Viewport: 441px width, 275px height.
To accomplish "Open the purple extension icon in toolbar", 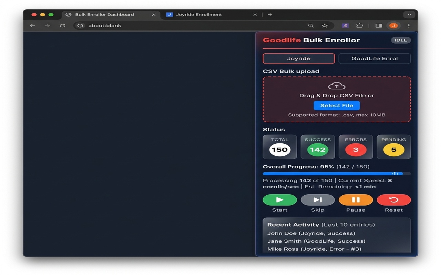I will click(x=345, y=25).
